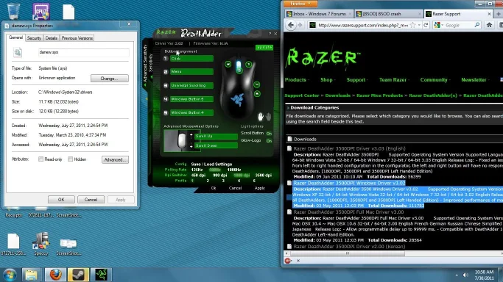Open the Scroll Down assignment dropdown
Viewport: 503px width, 282px height.
click(216, 145)
